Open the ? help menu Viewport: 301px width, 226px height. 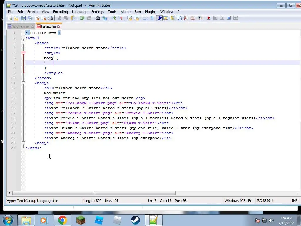click(178, 12)
